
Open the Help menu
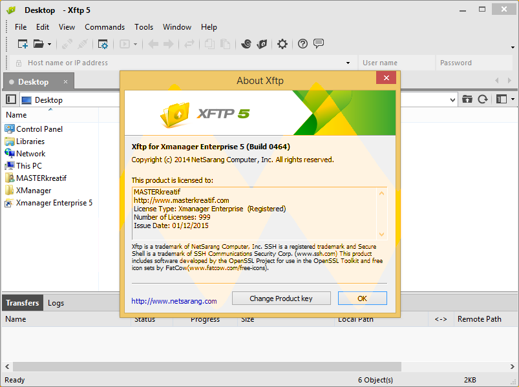coord(209,27)
